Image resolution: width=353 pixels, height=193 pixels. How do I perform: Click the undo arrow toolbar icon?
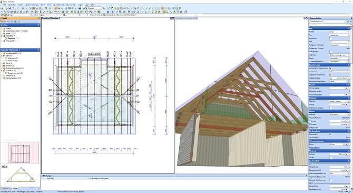13,8
